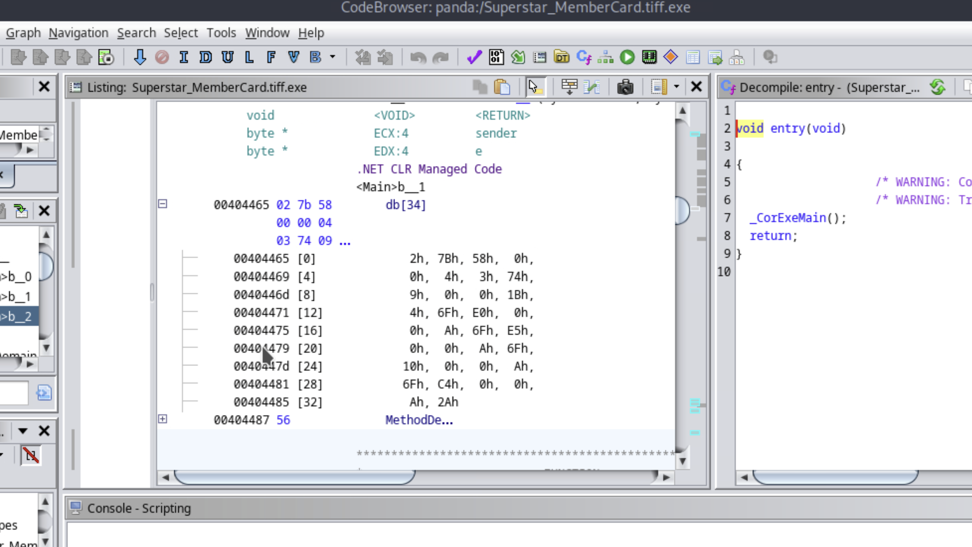Click the purple checkmark toolbar icon
972x547 pixels.
(474, 57)
